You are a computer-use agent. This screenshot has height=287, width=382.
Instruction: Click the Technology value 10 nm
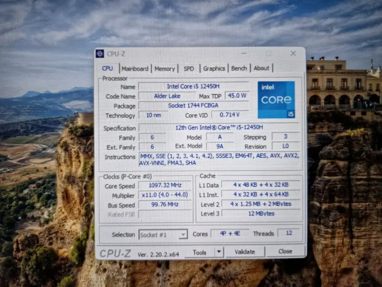point(153,115)
